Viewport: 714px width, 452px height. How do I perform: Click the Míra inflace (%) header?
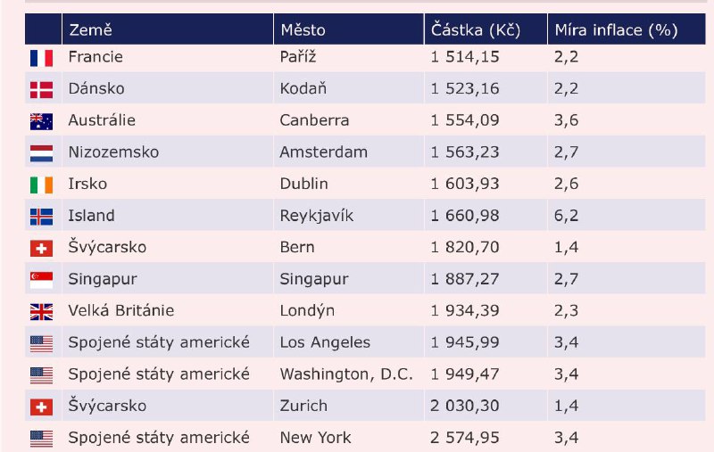tap(616, 29)
